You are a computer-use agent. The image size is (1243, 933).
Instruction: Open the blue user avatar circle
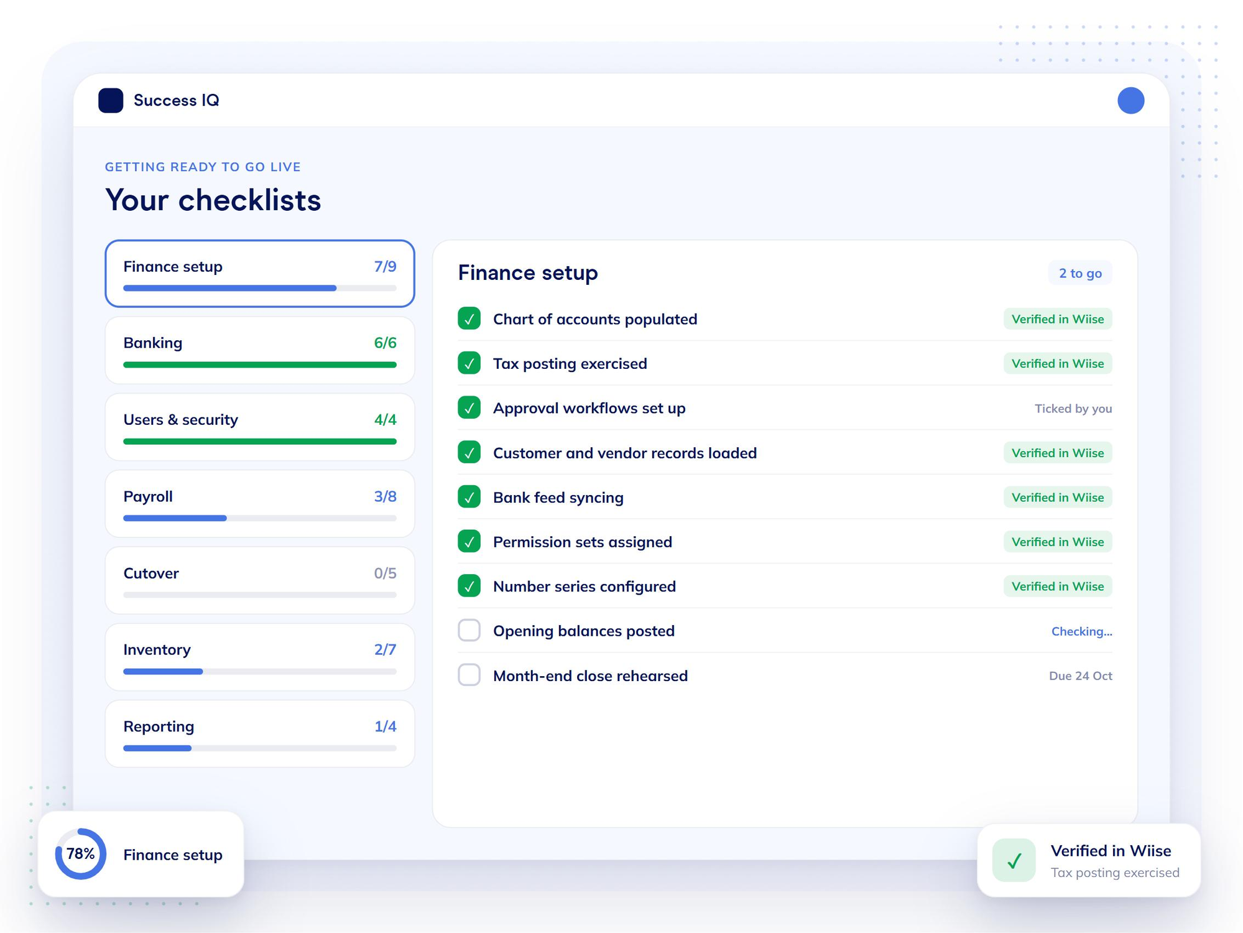click(1130, 100)
